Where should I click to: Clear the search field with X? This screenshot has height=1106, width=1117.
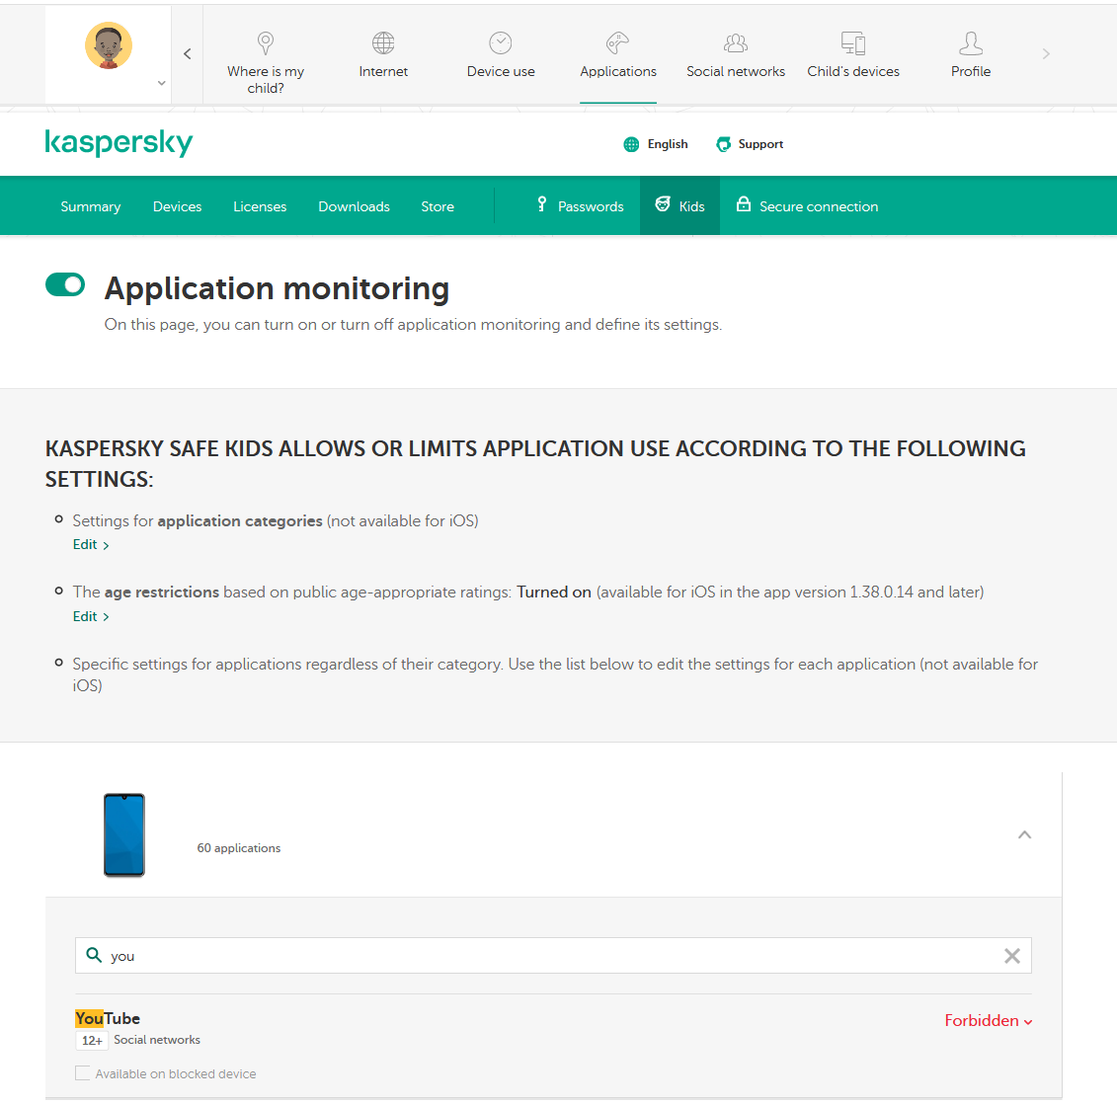1012,956
